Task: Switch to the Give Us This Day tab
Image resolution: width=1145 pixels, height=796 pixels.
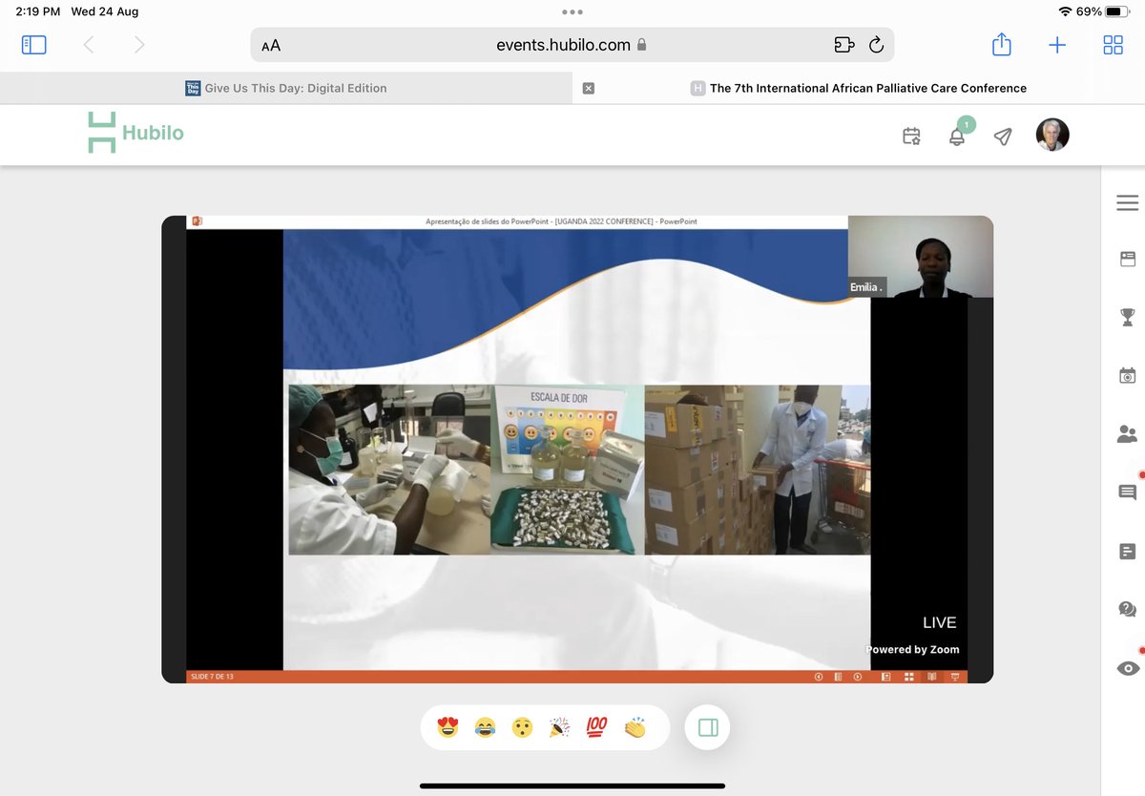Action: pos(296,88)
